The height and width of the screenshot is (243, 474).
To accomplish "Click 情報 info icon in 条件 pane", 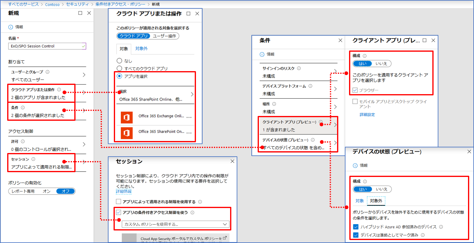I will pyautogui.click(x=262, y=54).
